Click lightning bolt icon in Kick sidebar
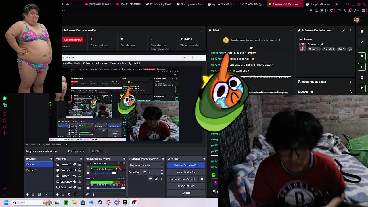Image resolution: width=368 pixels, height=207 pixels. (362, 67)
